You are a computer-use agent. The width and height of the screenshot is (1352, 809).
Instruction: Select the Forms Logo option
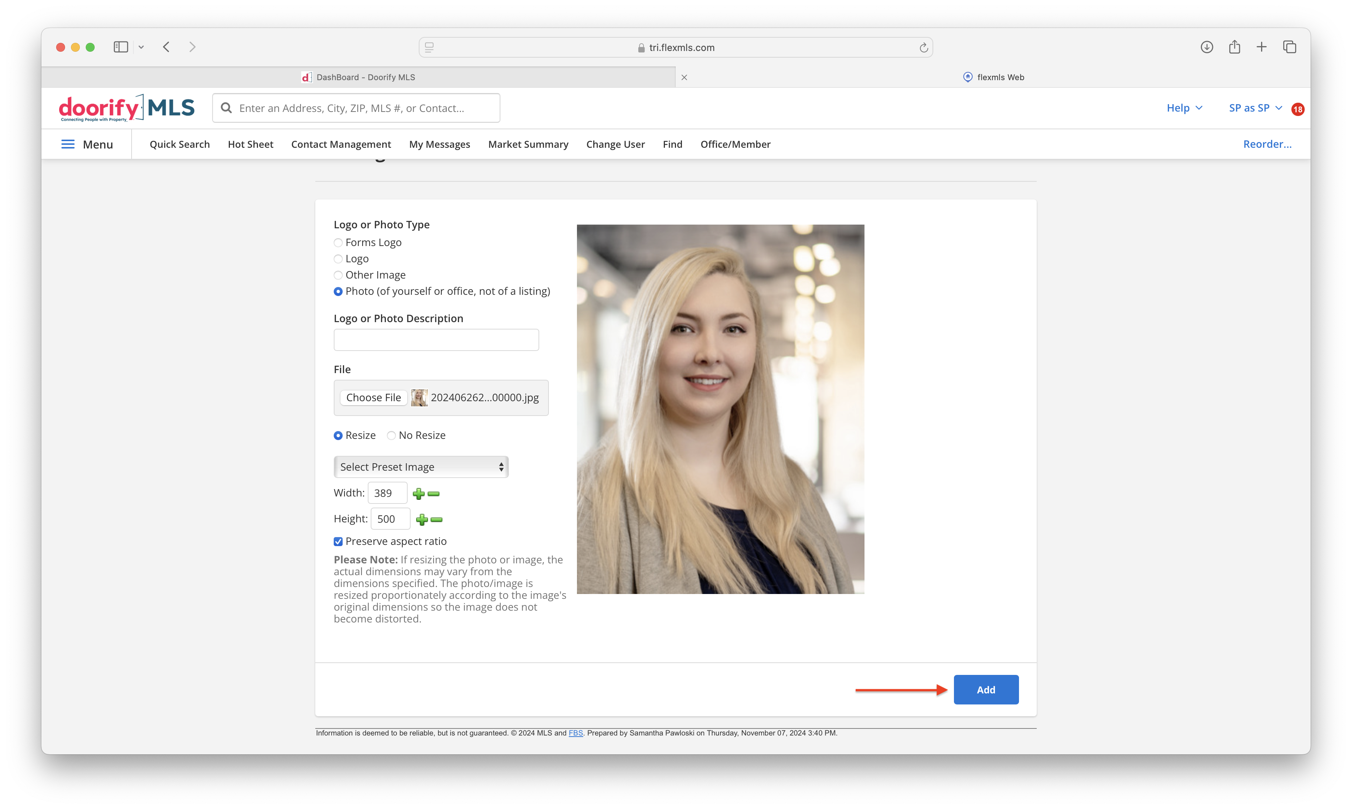coord(338,243)
